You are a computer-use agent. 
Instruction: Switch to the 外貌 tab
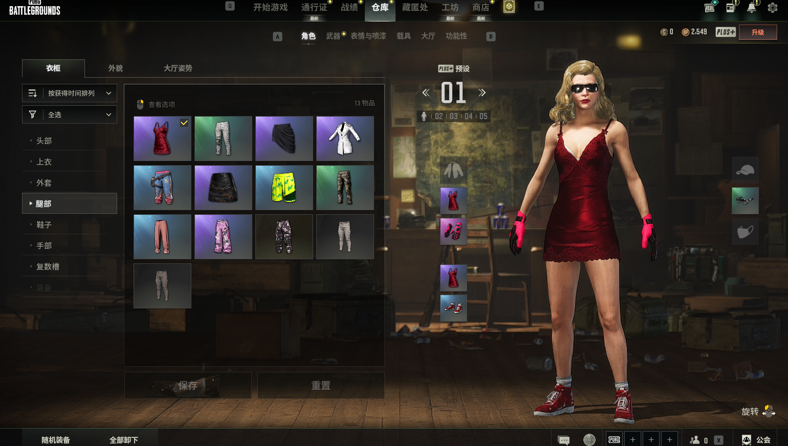coord(116,68)
